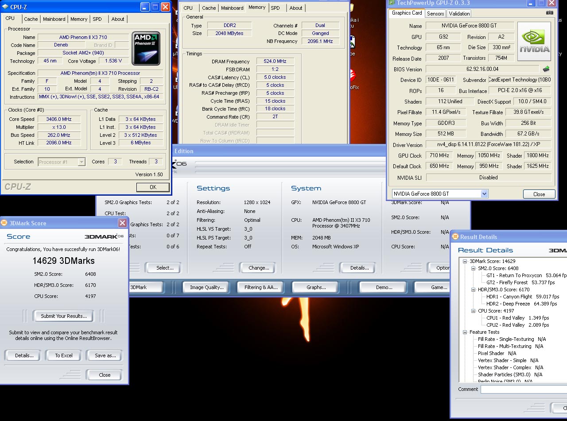
Task: Click the AMD Phenom II logo in CPU-Z
Action: pos(146,48)
